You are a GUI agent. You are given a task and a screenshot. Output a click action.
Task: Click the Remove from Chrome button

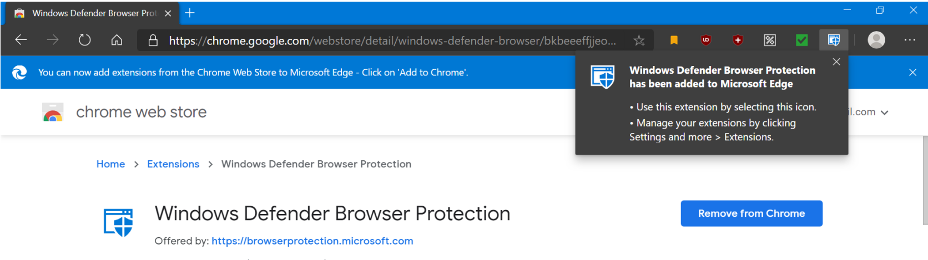click(751, 213)
